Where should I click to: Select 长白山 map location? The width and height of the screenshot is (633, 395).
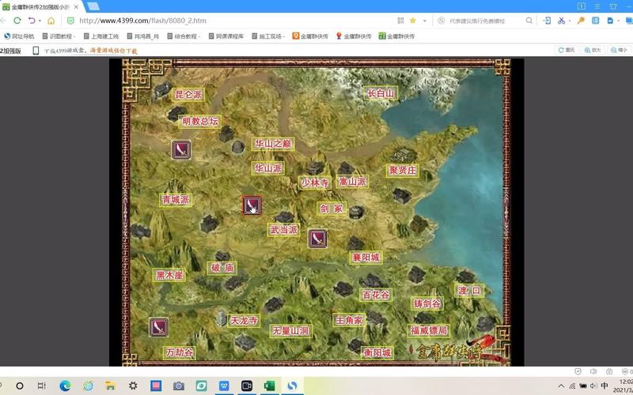click(381, 93)
